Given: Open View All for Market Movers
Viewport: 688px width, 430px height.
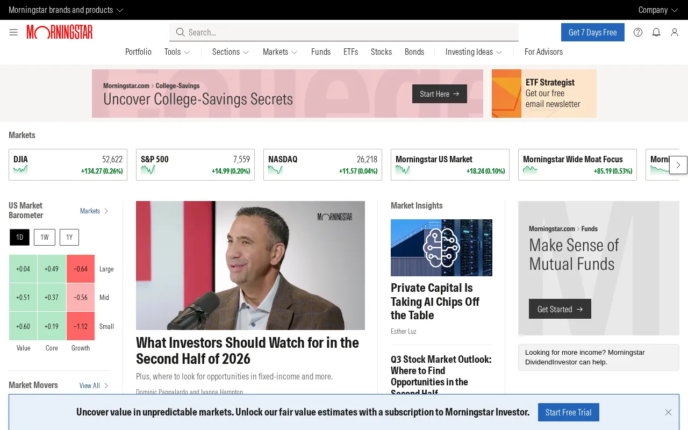Looking at the screenshot, I should click(x=94, y=385).
